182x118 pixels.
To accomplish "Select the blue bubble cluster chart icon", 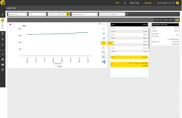I will pos(103,62).
